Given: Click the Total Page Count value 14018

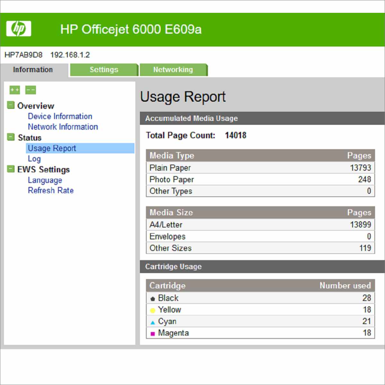Looking at the screenshot, I should 236,135.
